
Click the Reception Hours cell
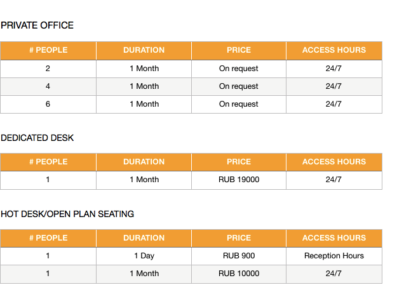click(x=334, y=256)
